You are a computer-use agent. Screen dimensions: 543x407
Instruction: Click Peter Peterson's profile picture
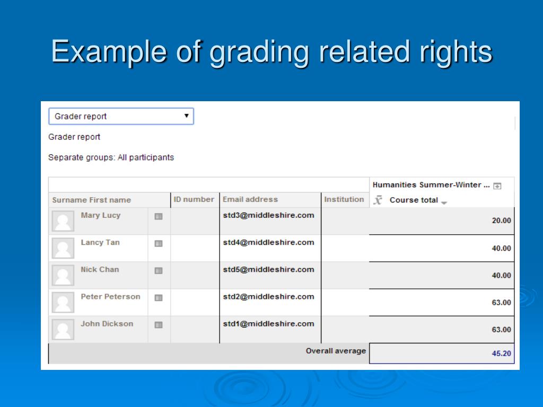click(x=63, y=302)
